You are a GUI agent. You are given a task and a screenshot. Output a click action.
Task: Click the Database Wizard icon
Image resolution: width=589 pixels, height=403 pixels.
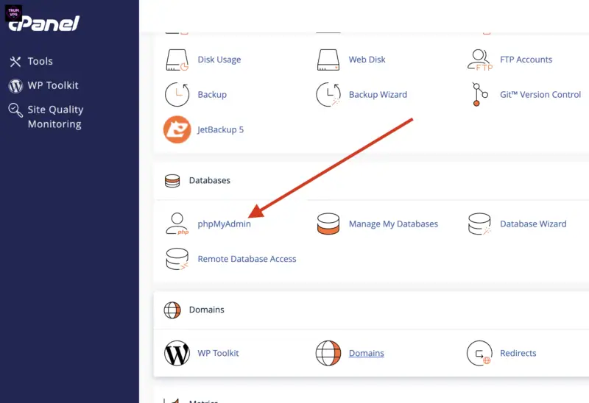[480, 224]
